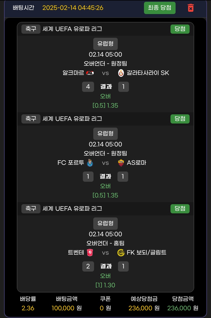
Task: Click the betting time 2025-02-14 04:45:26
Action: [x=73, y=8]
